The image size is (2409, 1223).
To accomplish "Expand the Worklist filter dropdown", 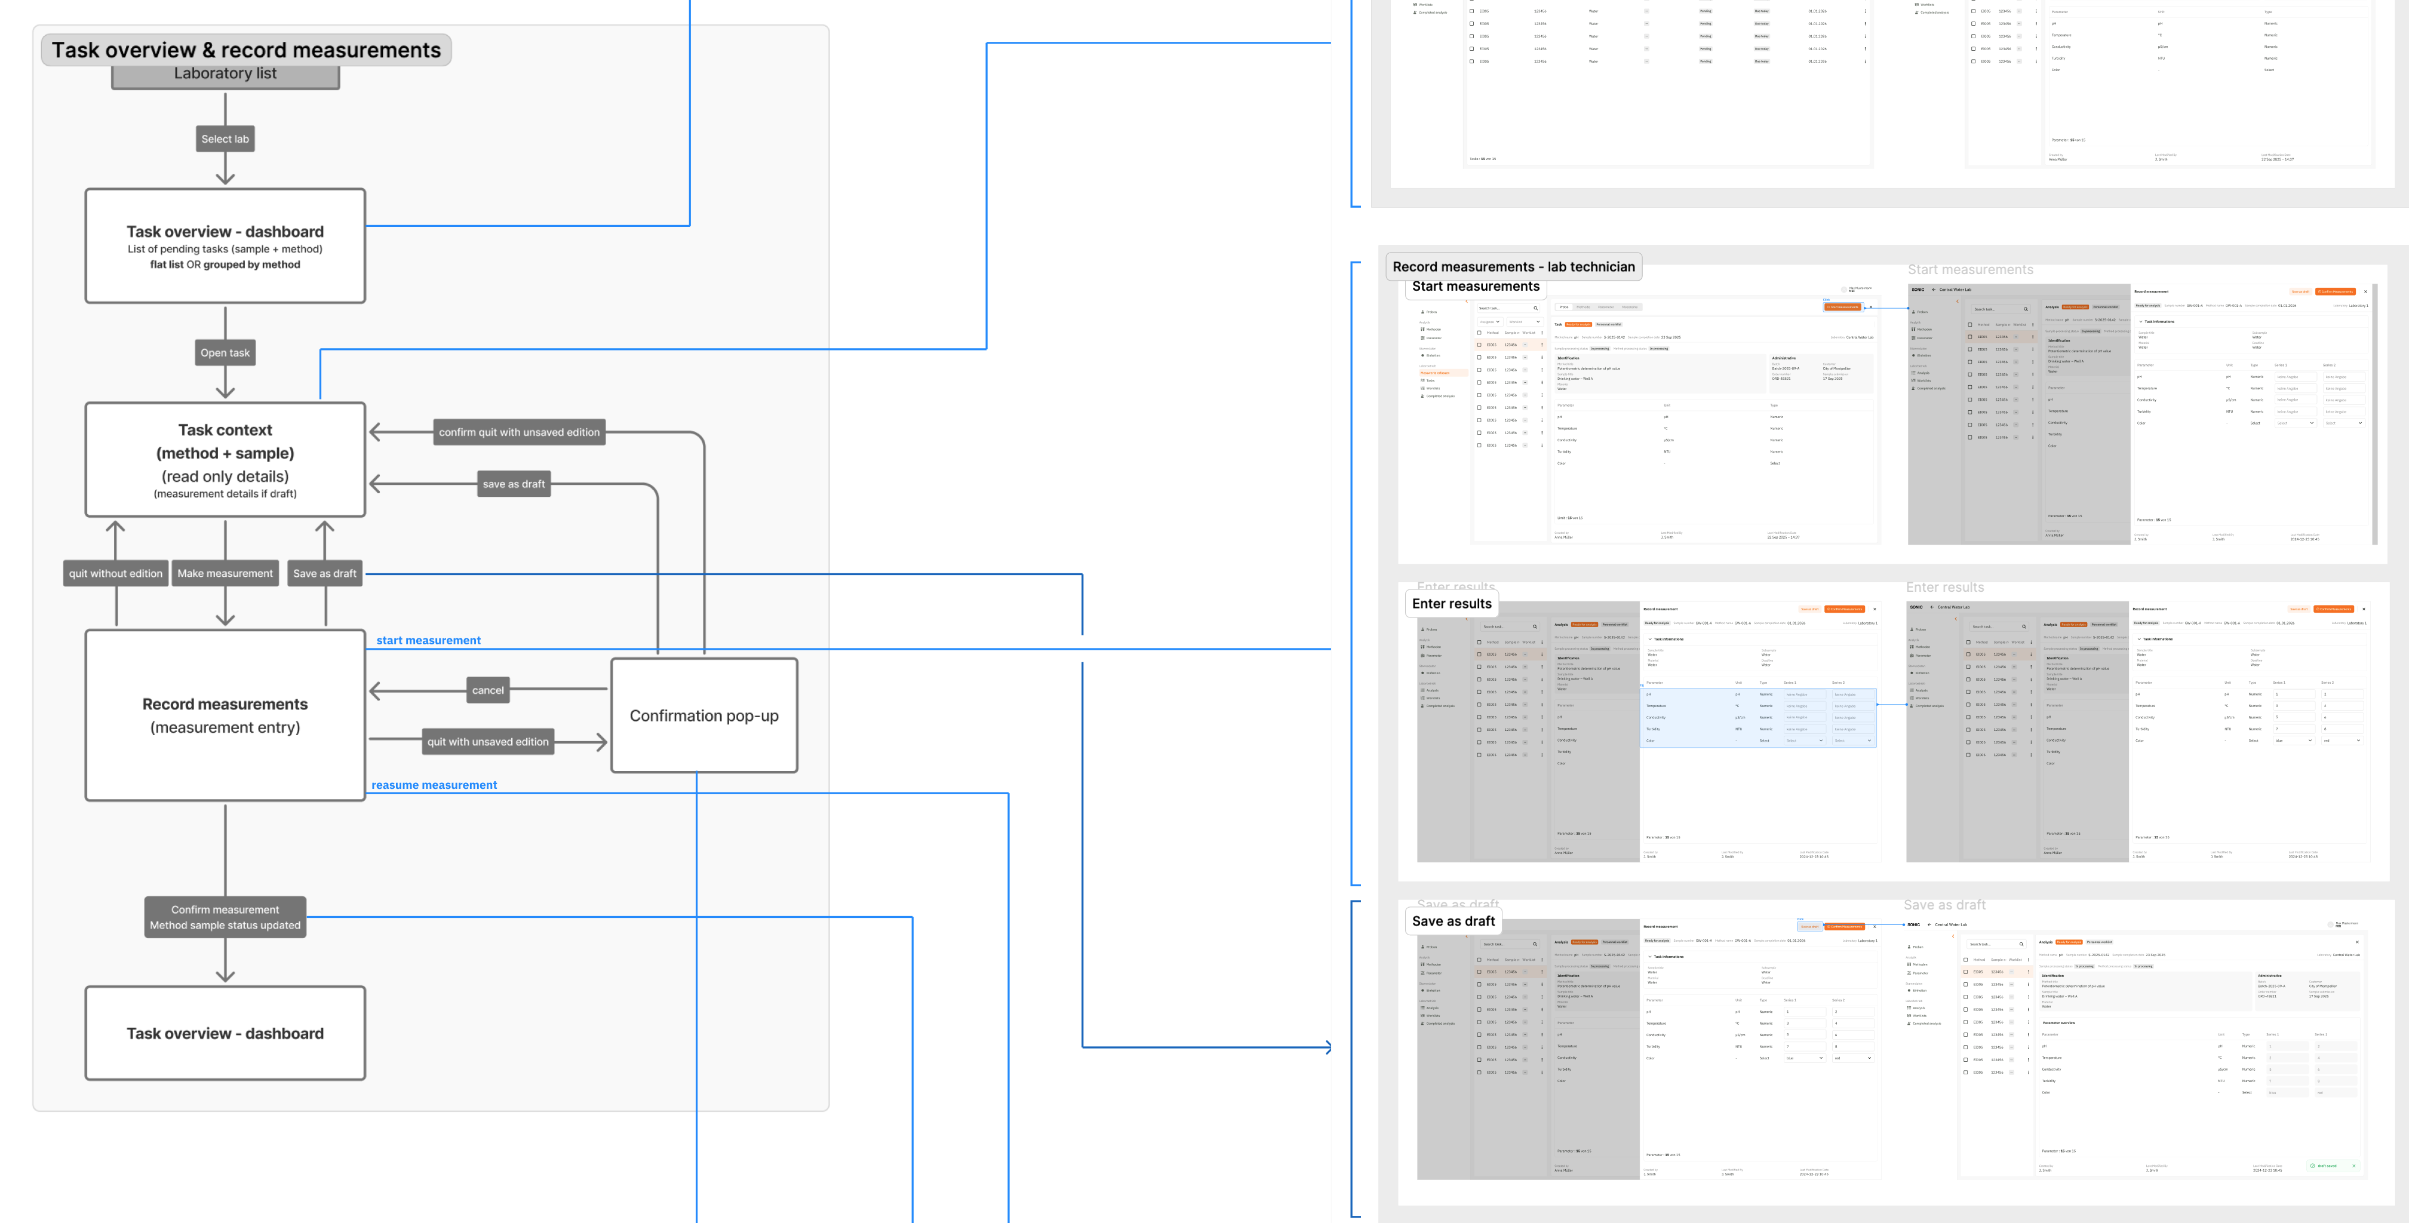I will [1525, 322].
